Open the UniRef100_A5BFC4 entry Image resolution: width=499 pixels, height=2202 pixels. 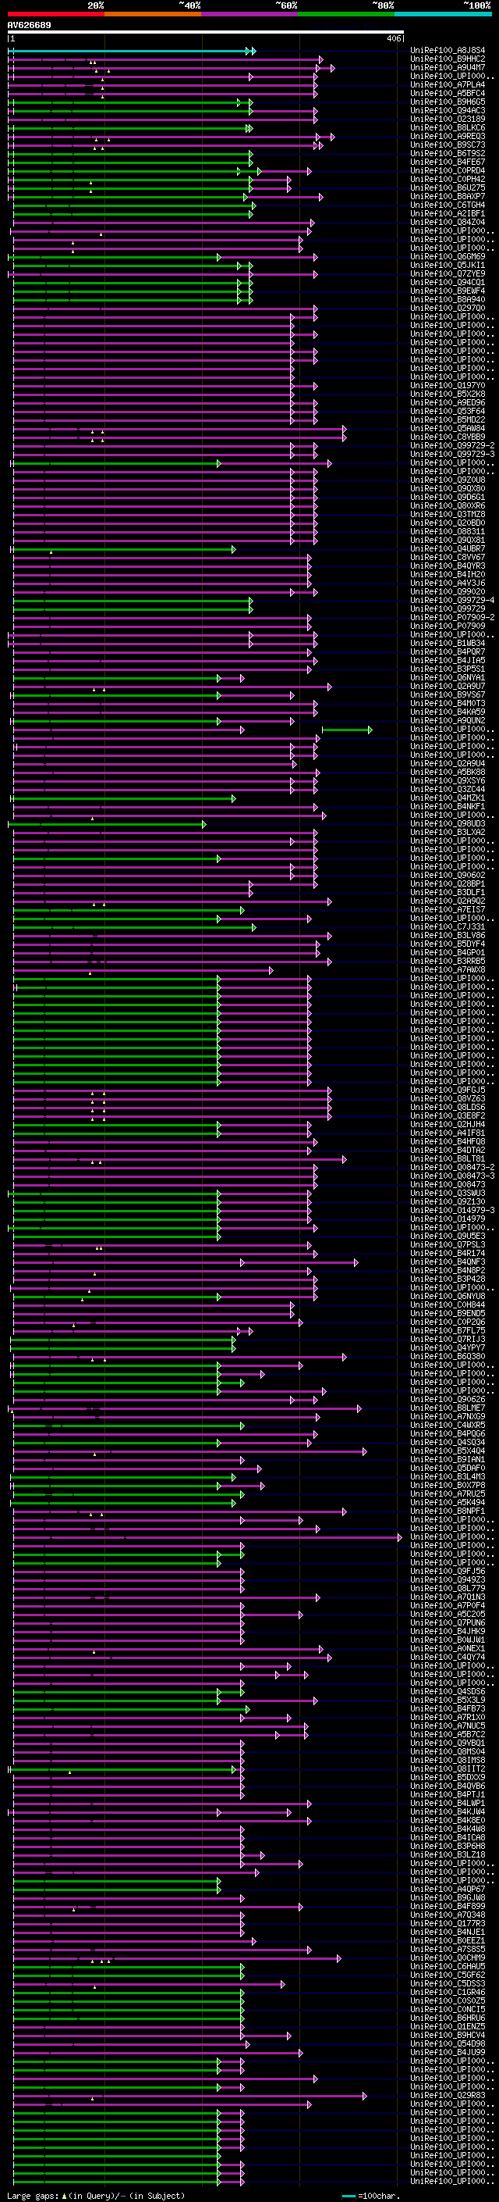(x=448, y=93)
